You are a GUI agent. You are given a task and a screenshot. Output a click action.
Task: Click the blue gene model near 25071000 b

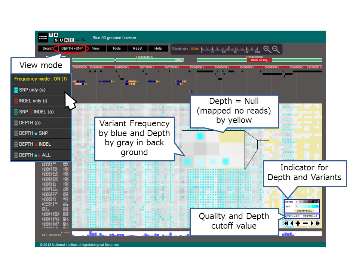(x=153, y=81)
